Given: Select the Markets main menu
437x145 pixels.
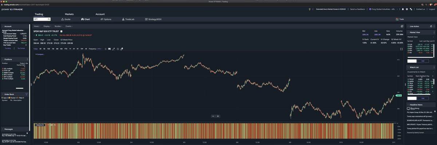Looking at the screenshot, I should [69, 14].
